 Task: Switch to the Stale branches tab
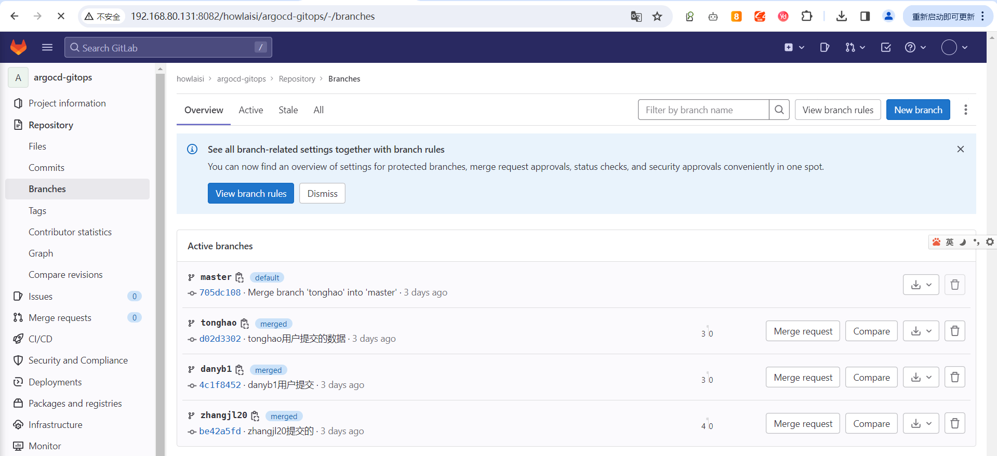tap(288, 110)
